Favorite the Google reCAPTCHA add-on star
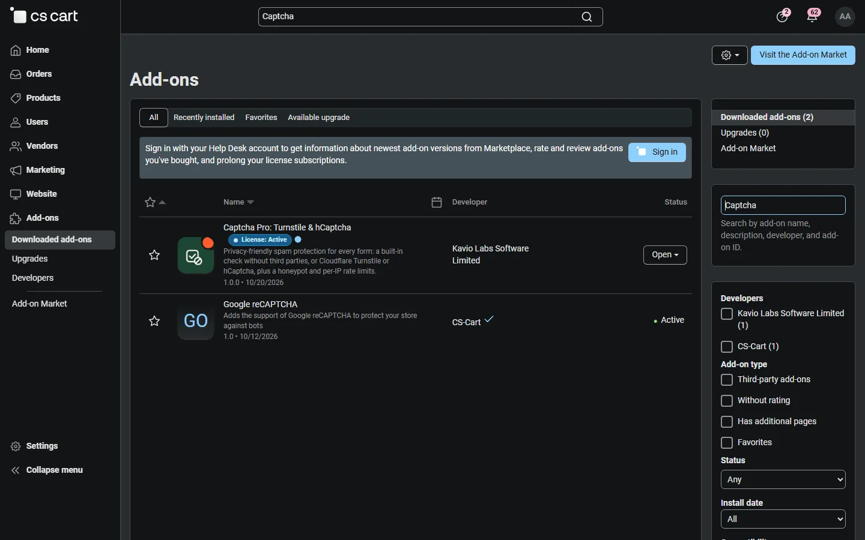865x540 pixels. coord(154,321)
